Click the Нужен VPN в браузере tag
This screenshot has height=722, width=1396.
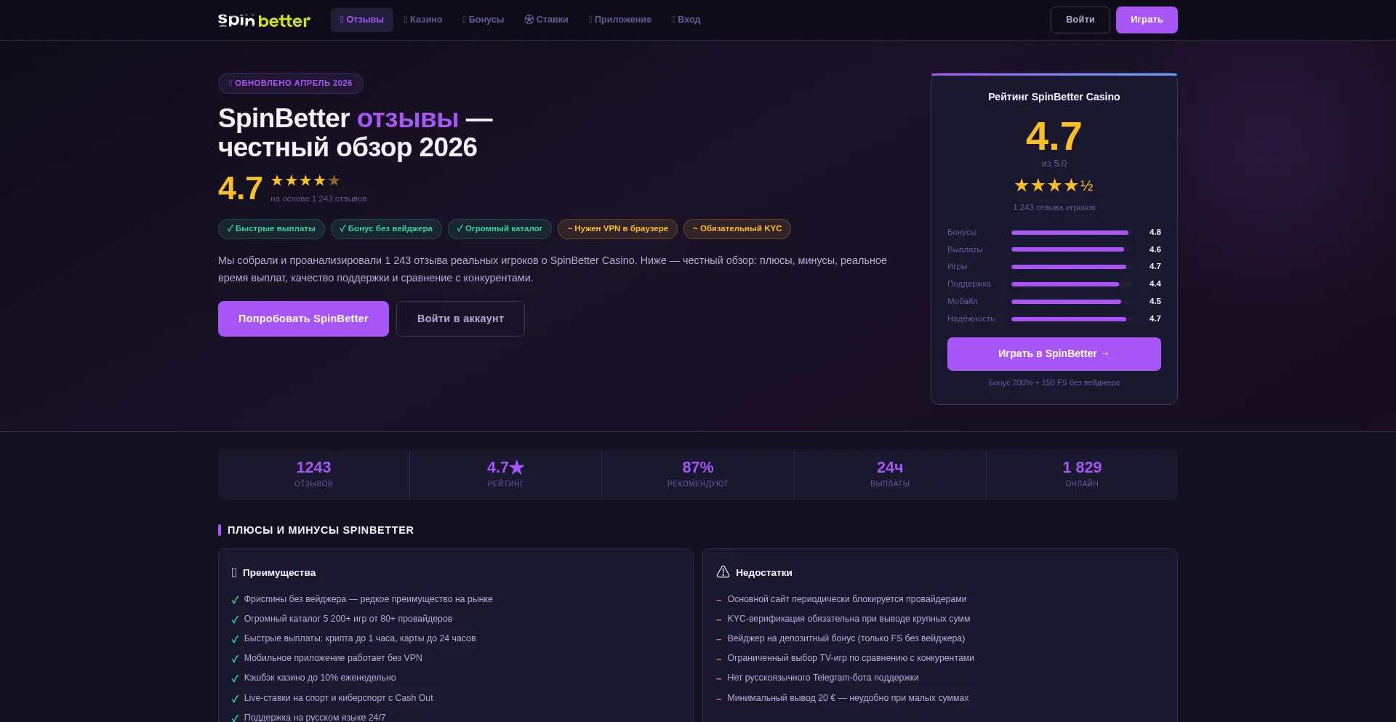tap(617, 229)
